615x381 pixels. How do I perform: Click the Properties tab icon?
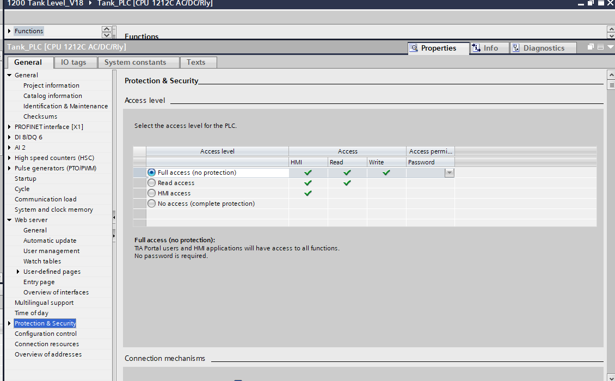pos(414,48)
